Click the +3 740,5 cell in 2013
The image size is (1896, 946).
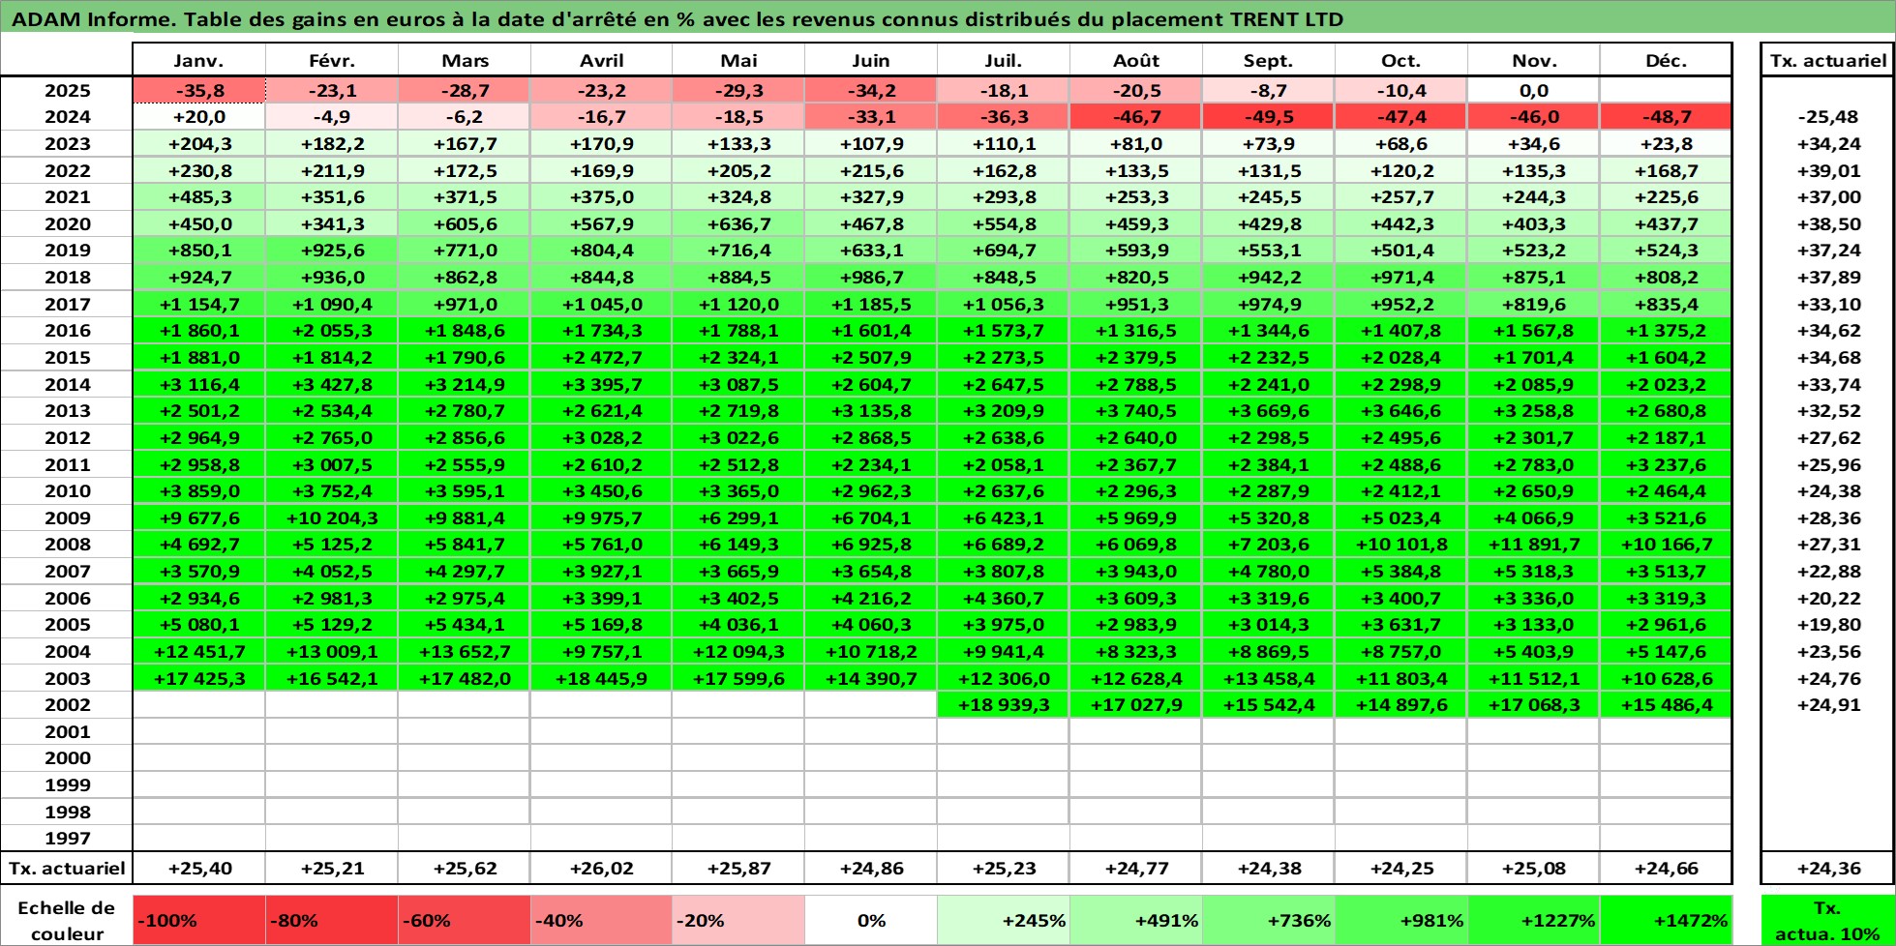pos(1136,411)
